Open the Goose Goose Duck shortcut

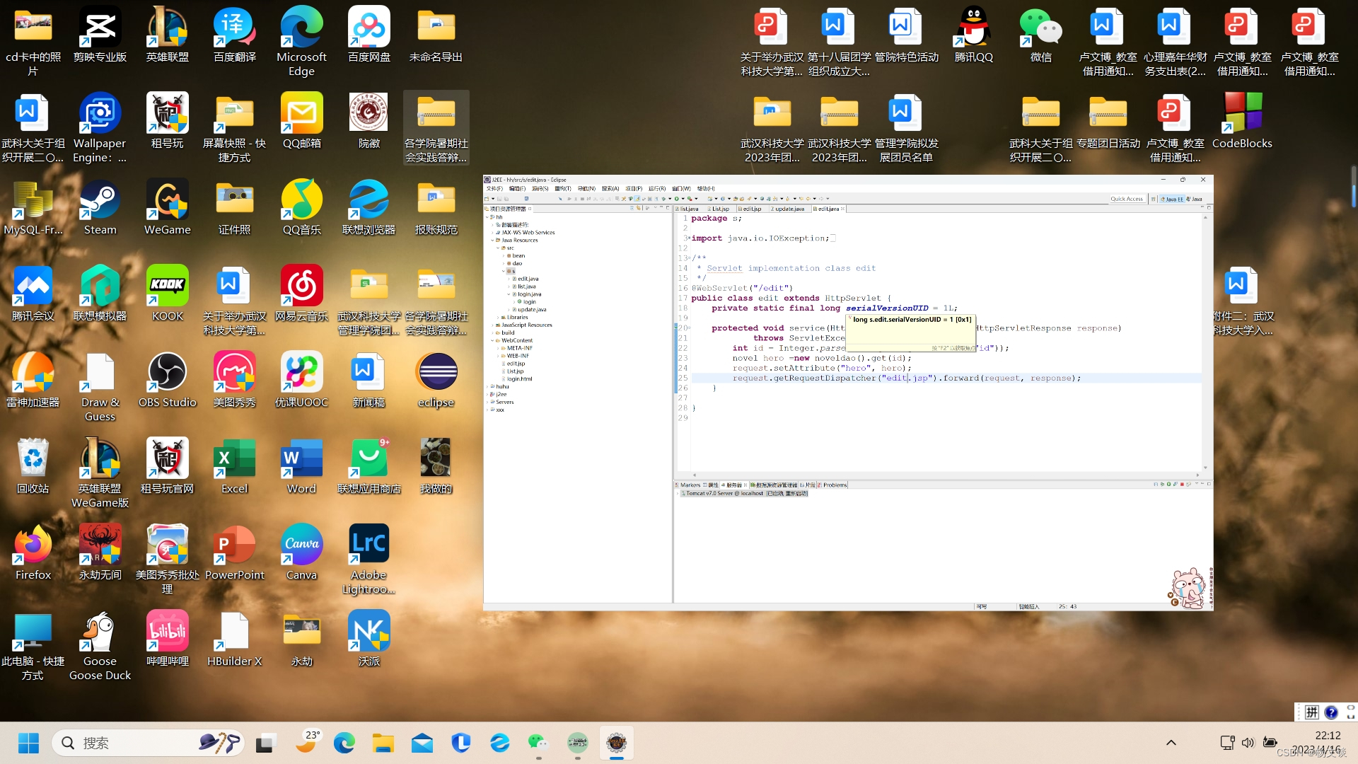pos(100,647)
